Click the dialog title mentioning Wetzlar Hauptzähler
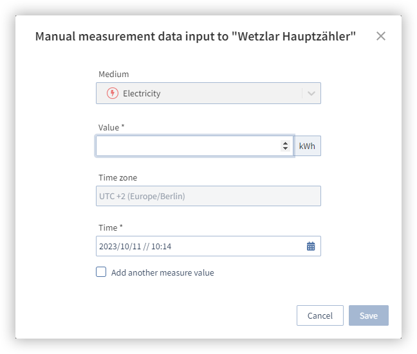 (196, 37)
